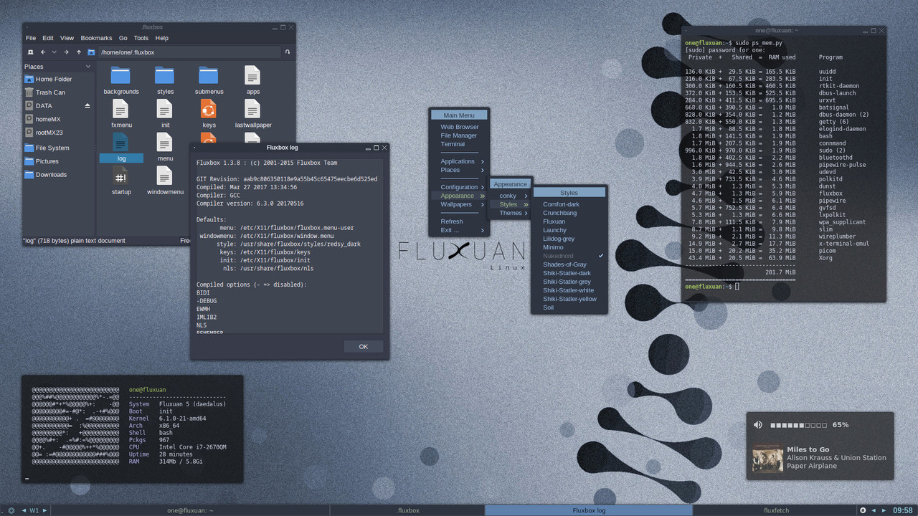This screenshot has width=918, height=516.
Task: Switch to next workspace with W1 right arrow
Action: click(45, 510)
